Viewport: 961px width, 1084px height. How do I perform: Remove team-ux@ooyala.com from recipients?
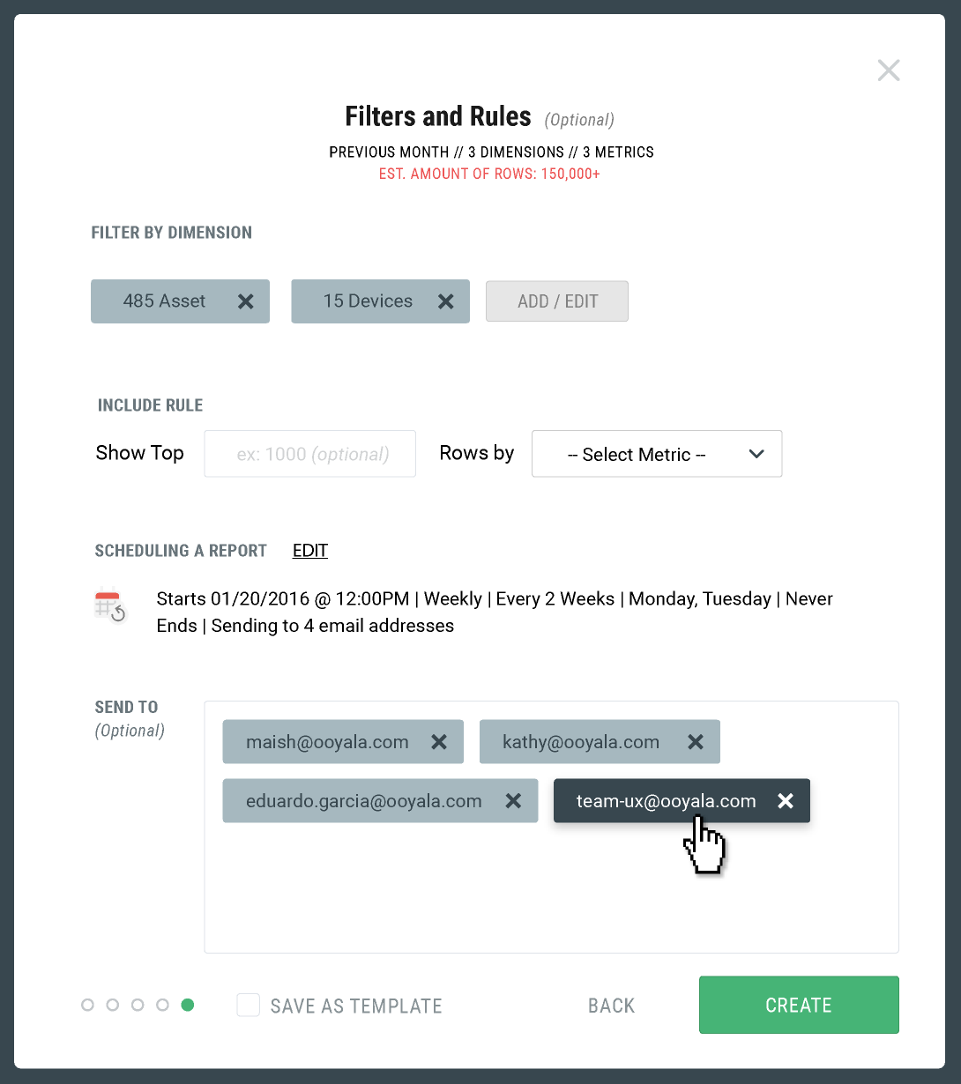785,800
